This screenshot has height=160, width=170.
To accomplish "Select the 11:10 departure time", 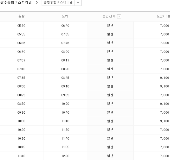I will (21, 156).
